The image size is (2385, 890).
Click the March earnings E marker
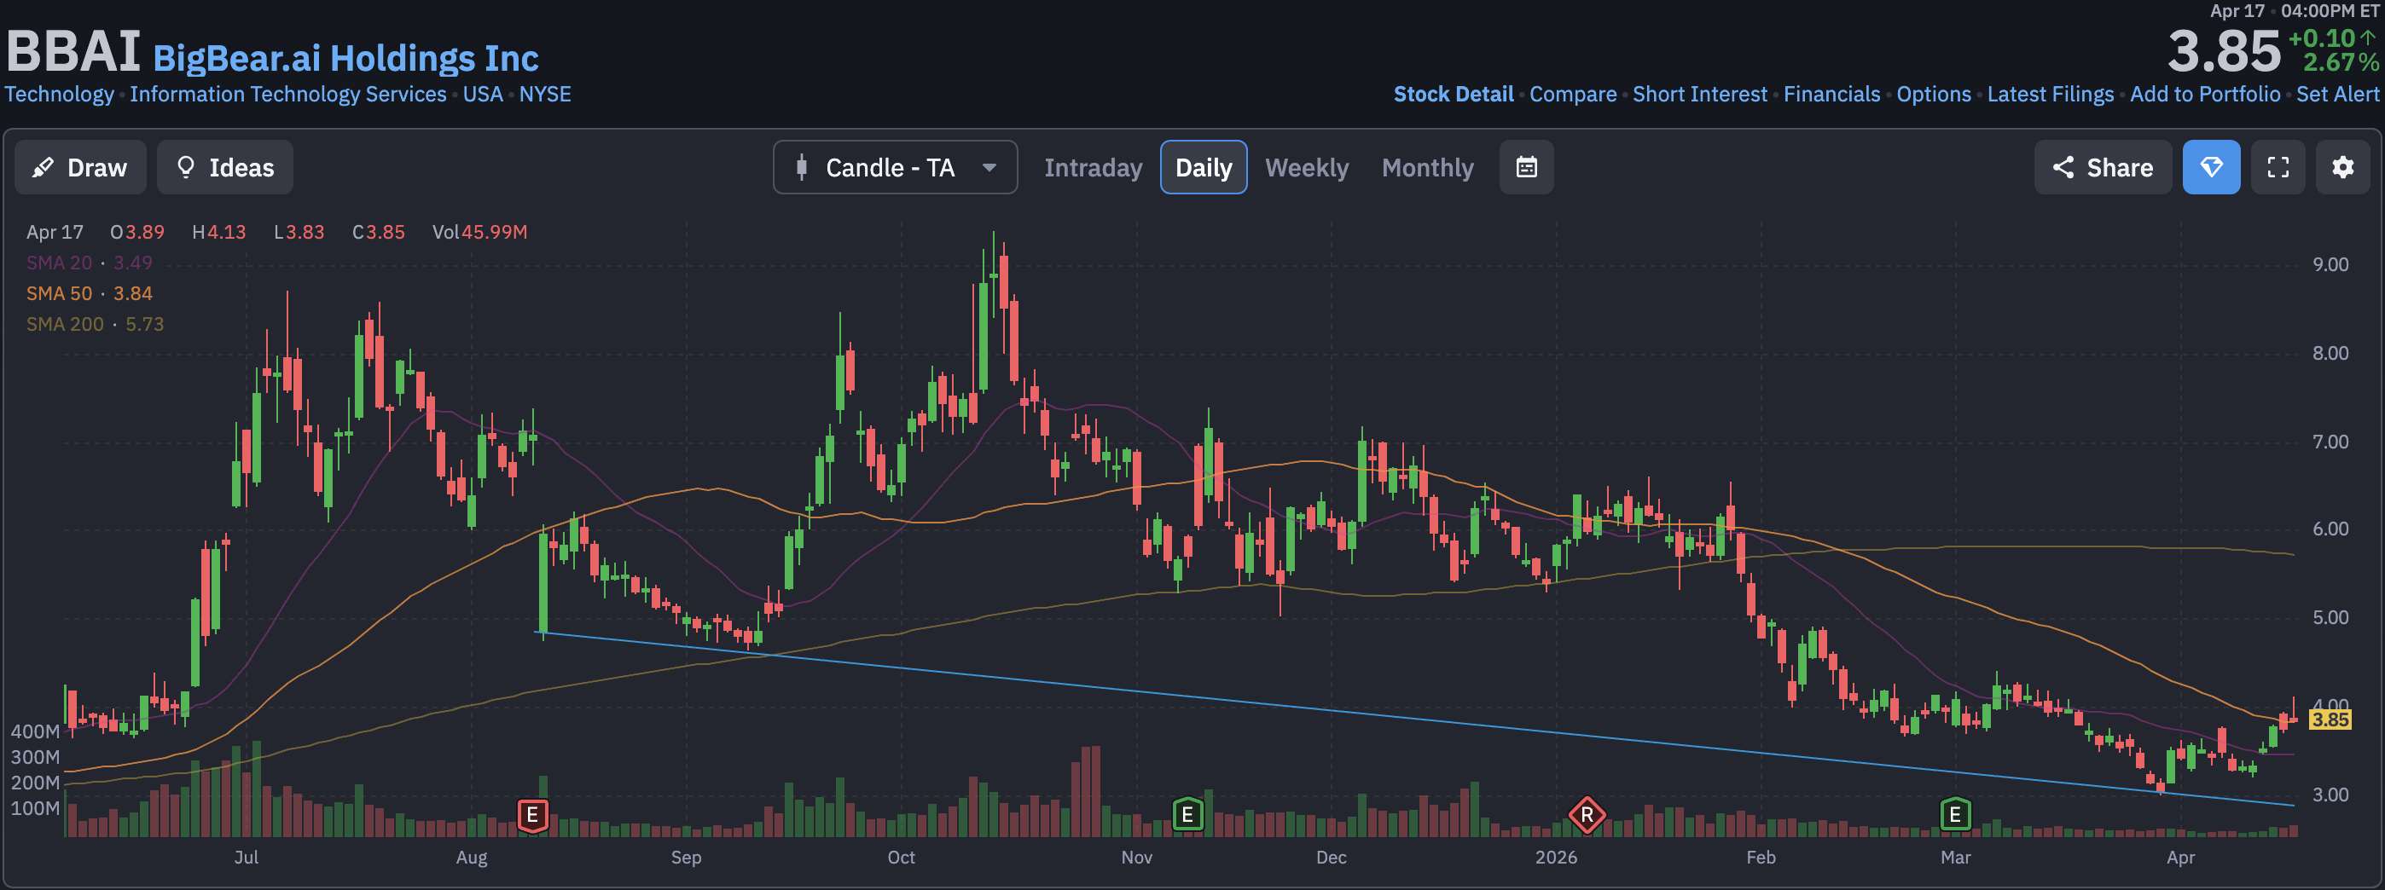point(1954,814)
